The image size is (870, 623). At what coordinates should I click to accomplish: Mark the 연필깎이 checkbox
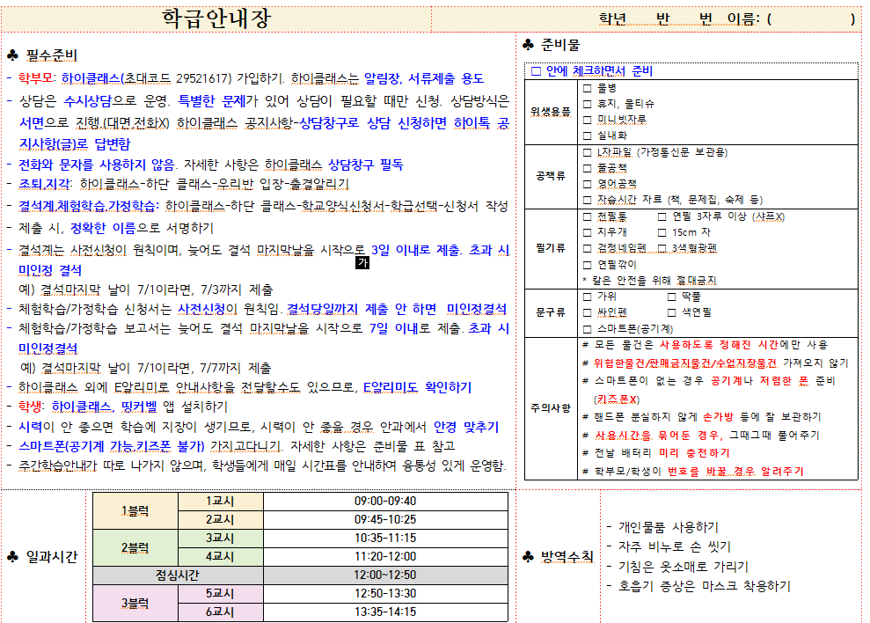coord(588,265)
